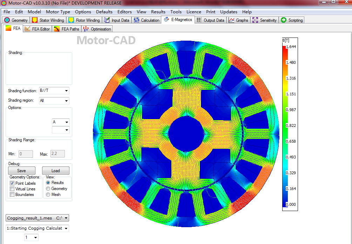This screenshot has width=352, height=244.
Task: Select the Mesh view radio button
Action: pyautogui.click(x=48, y=195)
